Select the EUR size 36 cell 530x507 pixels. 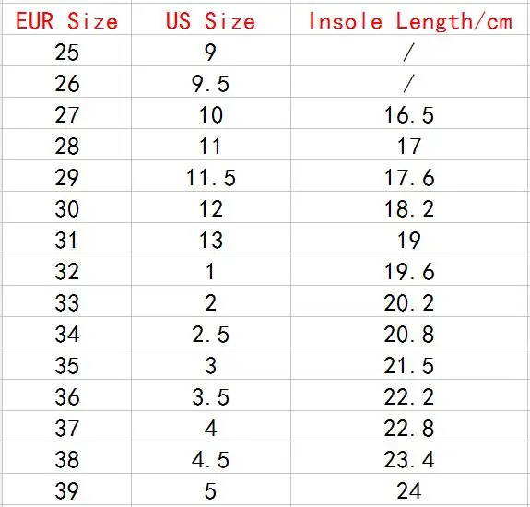pos(67,395)
